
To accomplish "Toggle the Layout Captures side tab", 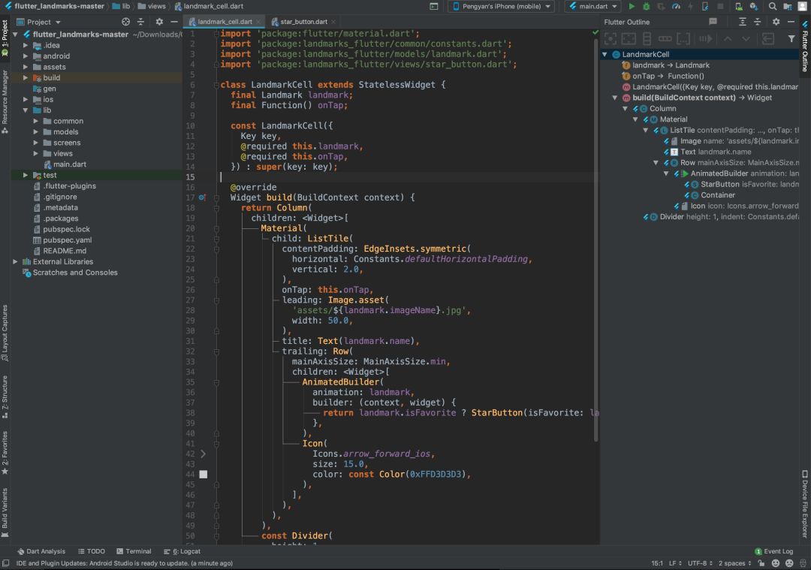I will pos(5,332).
